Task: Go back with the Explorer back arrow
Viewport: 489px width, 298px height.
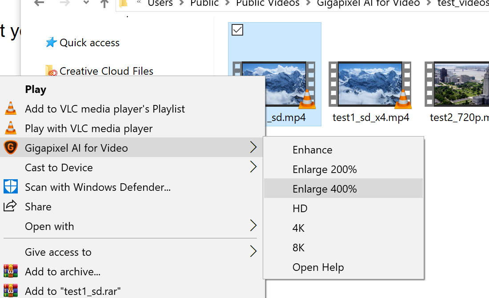Action: [x=39, y=3]
